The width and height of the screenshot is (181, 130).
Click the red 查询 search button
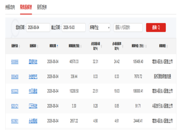(156, 28)
